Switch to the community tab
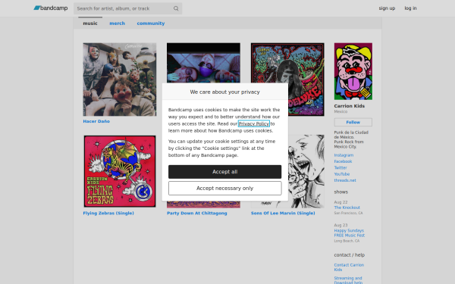This screenshot has width=455, height=284. (x=151, y=23)
